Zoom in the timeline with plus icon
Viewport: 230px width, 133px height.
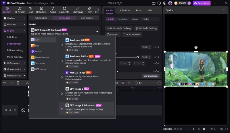(x=159, y=83)
